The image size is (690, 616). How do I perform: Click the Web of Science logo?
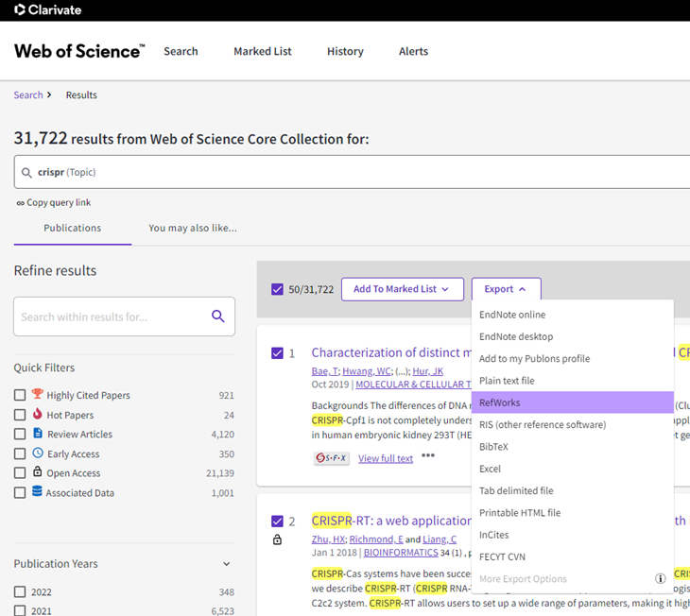79,51
